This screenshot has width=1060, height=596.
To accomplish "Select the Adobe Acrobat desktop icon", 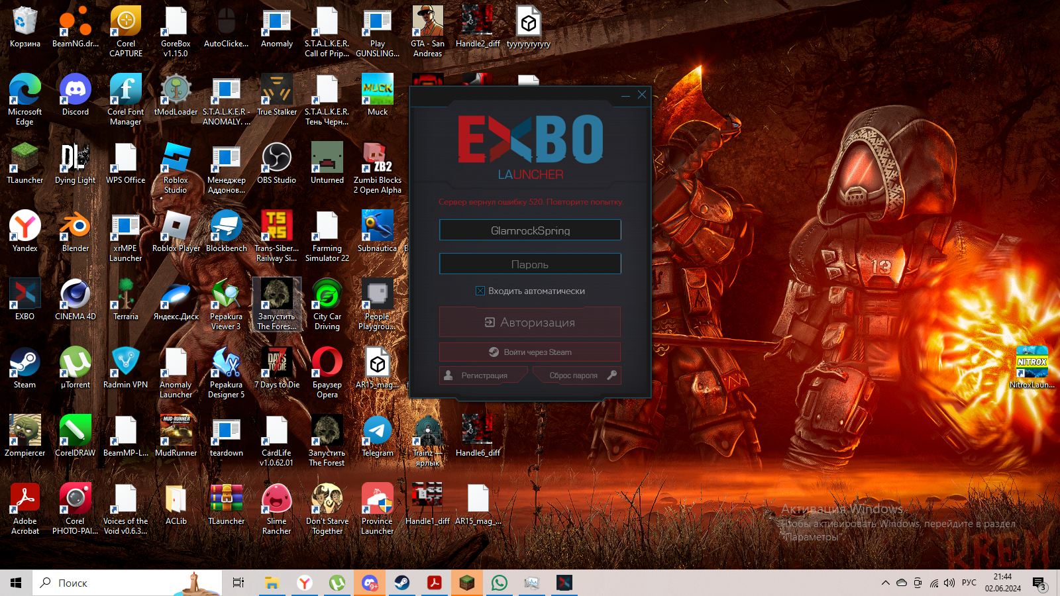I will point(25,509).
